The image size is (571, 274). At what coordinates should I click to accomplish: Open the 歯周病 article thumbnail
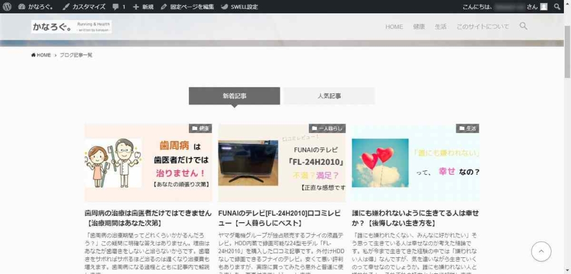(148, 163)
